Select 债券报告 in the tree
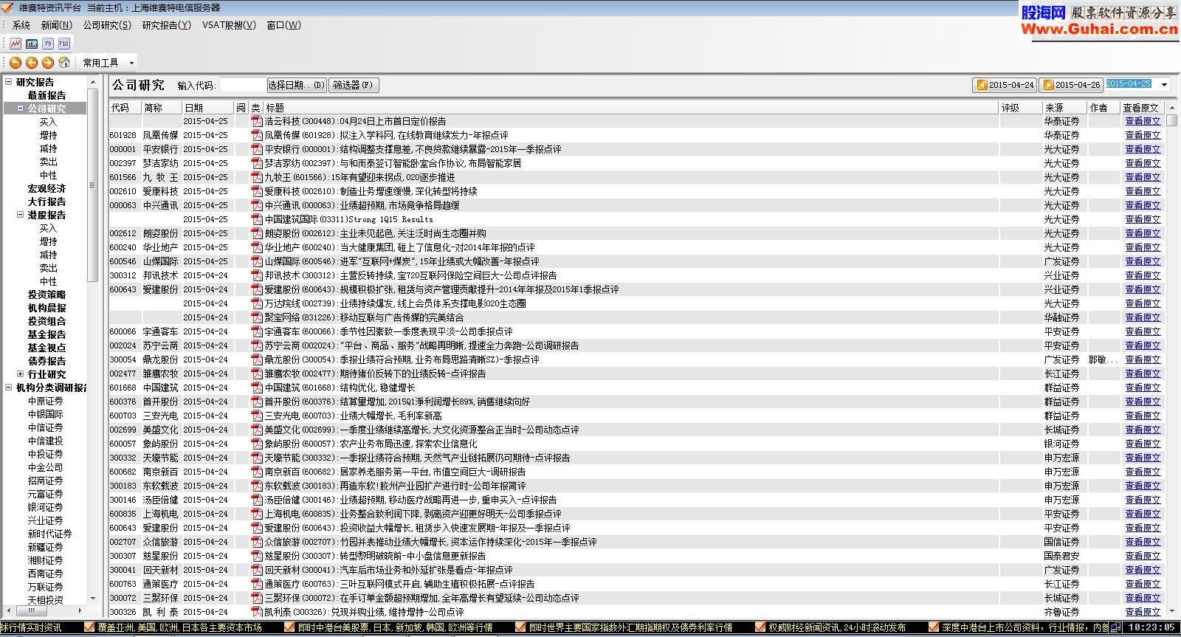The height and width of the screenshot is (637, 1181). (x=47, y=361)
